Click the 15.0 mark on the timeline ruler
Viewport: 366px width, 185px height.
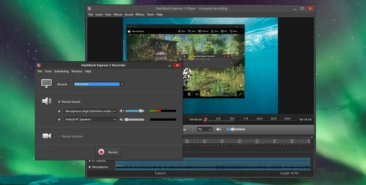(287, 118)
